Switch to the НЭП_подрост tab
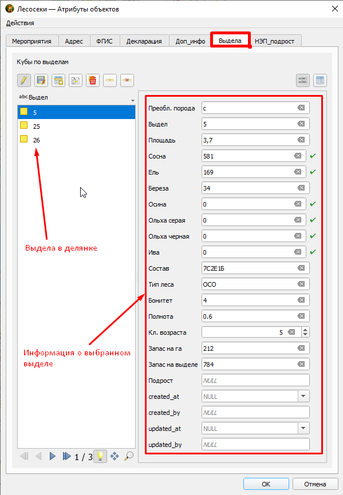The image size is (343, 495). [x=274, y=41]
